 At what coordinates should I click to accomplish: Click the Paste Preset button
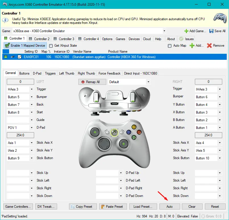click(113, 207)
